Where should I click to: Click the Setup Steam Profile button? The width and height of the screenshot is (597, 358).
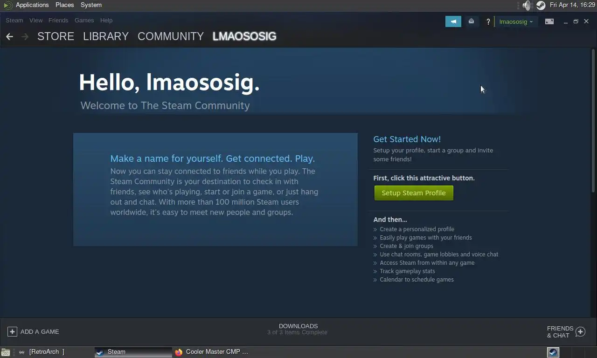pos(414,193)
